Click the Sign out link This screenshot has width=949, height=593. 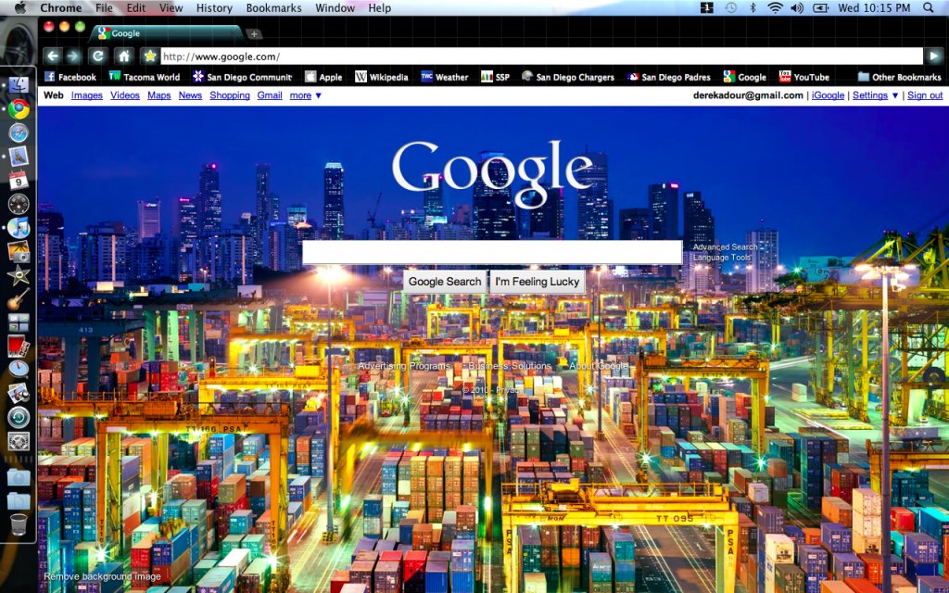coord(925,95)
